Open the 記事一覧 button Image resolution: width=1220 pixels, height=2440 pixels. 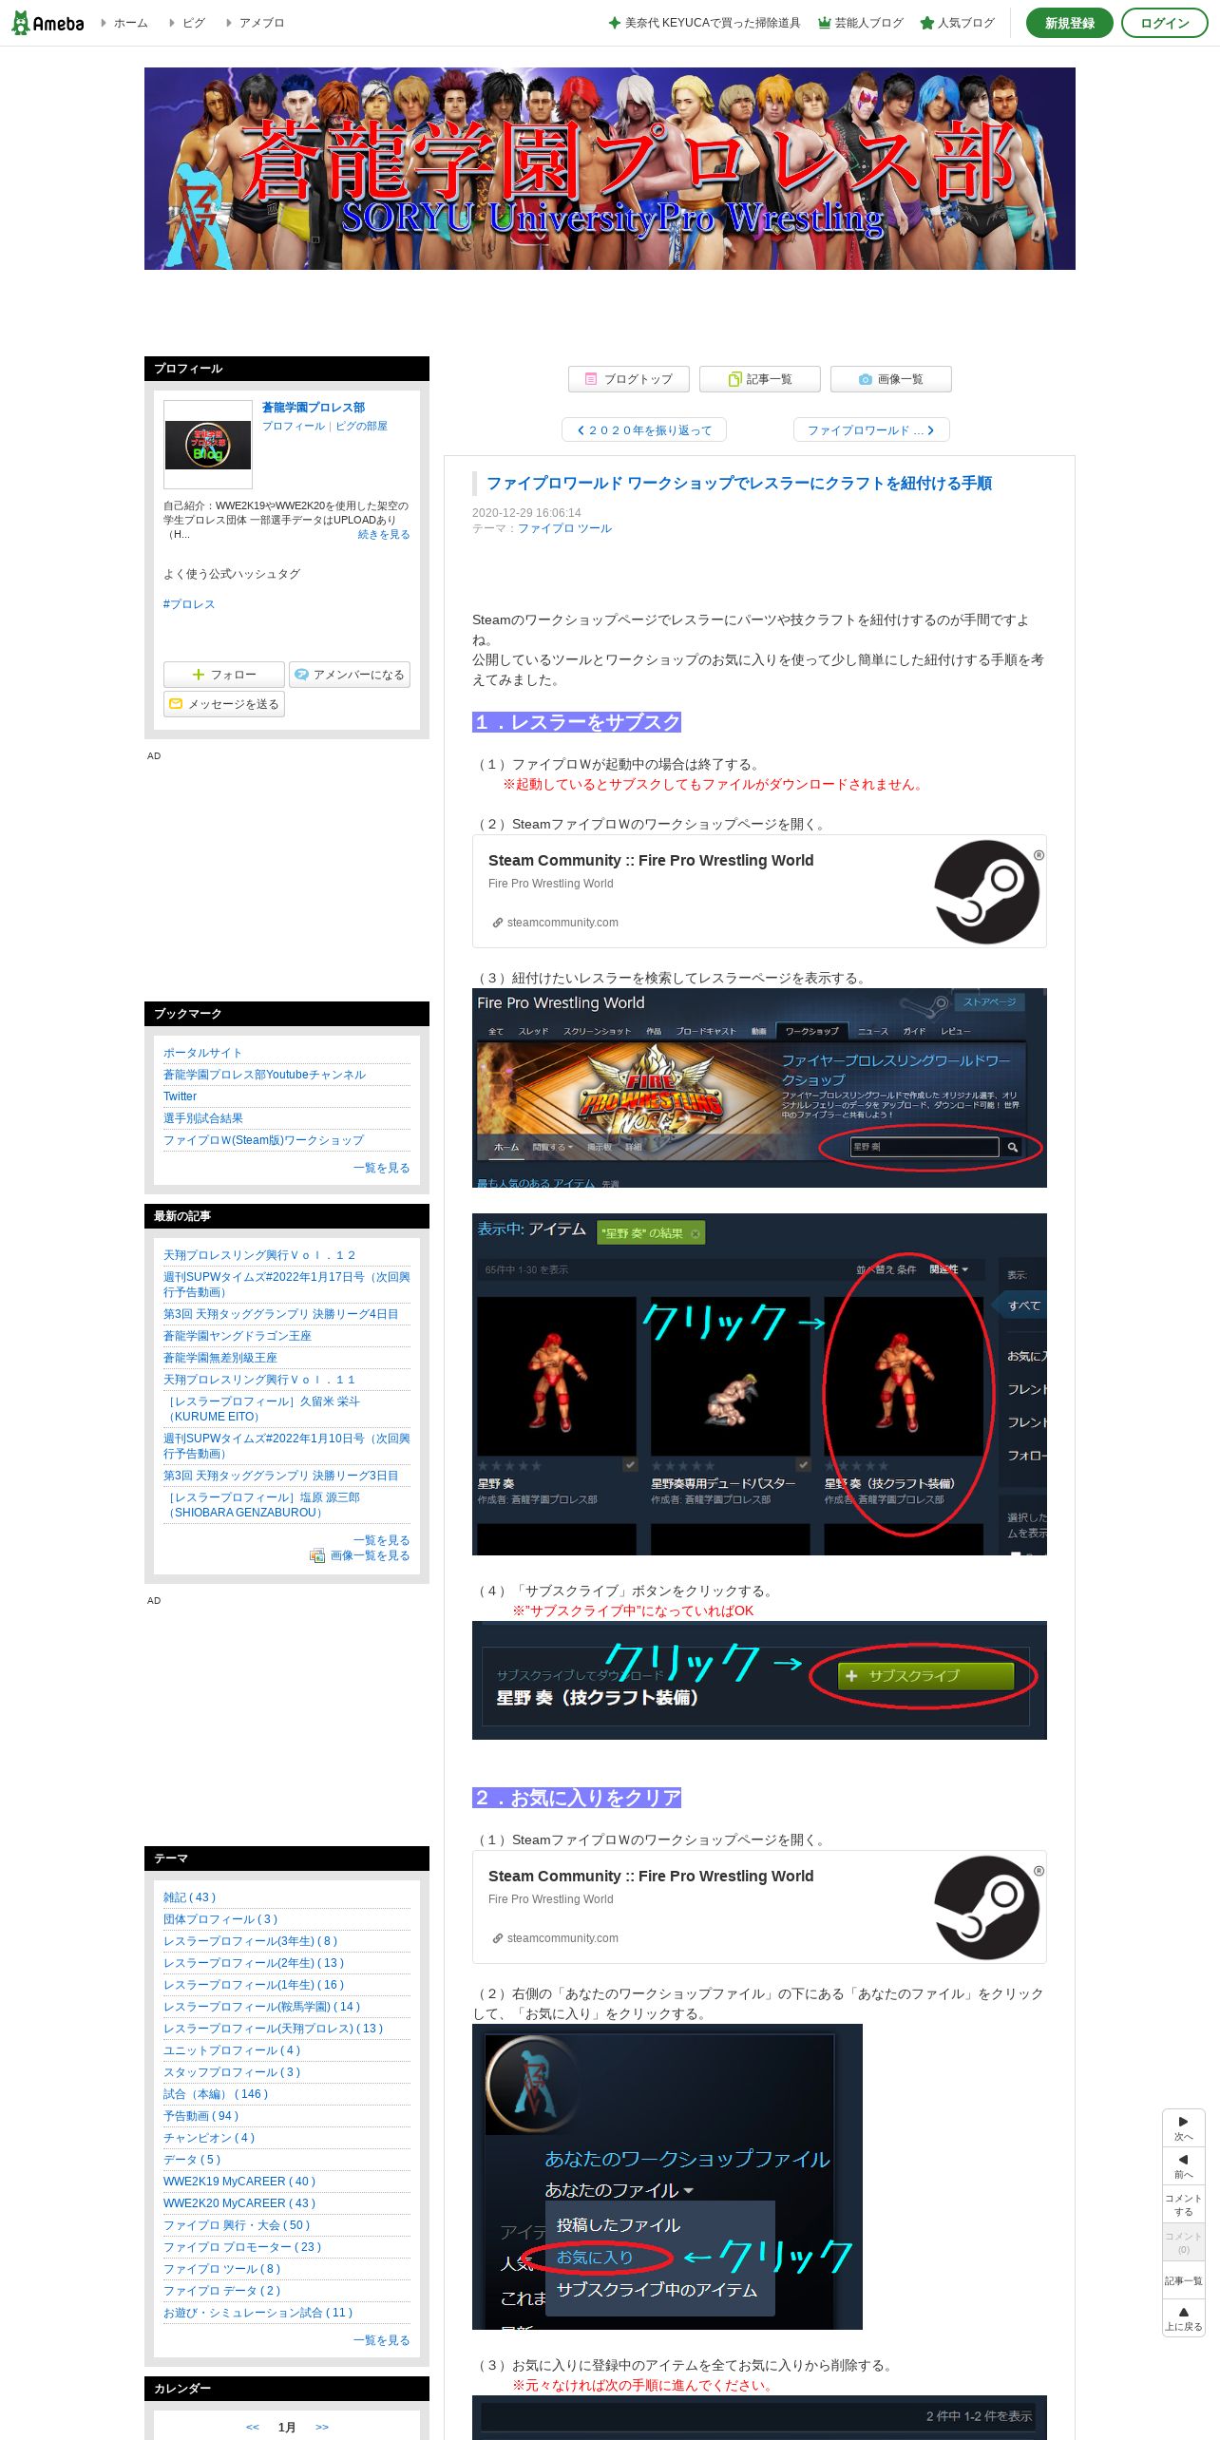tap(759, 379)
